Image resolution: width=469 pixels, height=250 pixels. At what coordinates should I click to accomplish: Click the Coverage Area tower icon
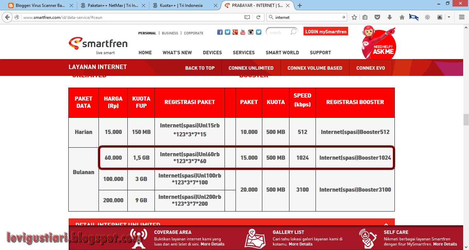tap(139, 238)
